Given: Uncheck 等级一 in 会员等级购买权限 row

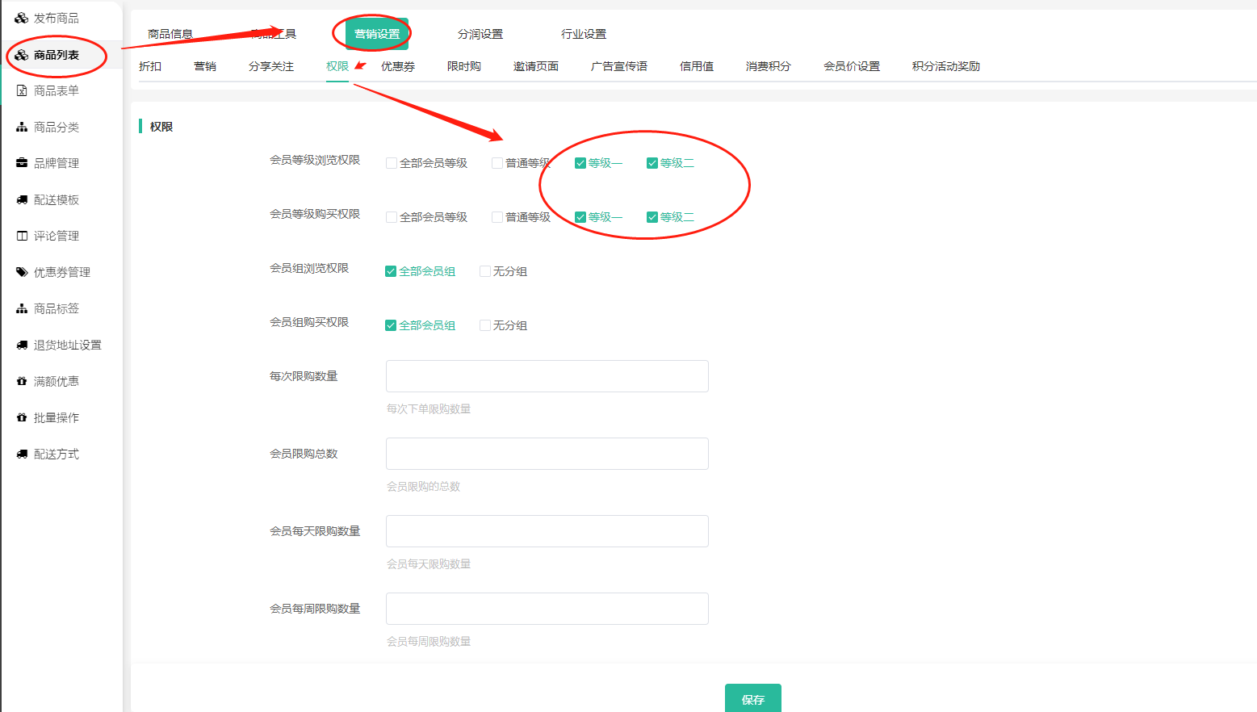Looking at the screenshot, I should tap(580, 217).
